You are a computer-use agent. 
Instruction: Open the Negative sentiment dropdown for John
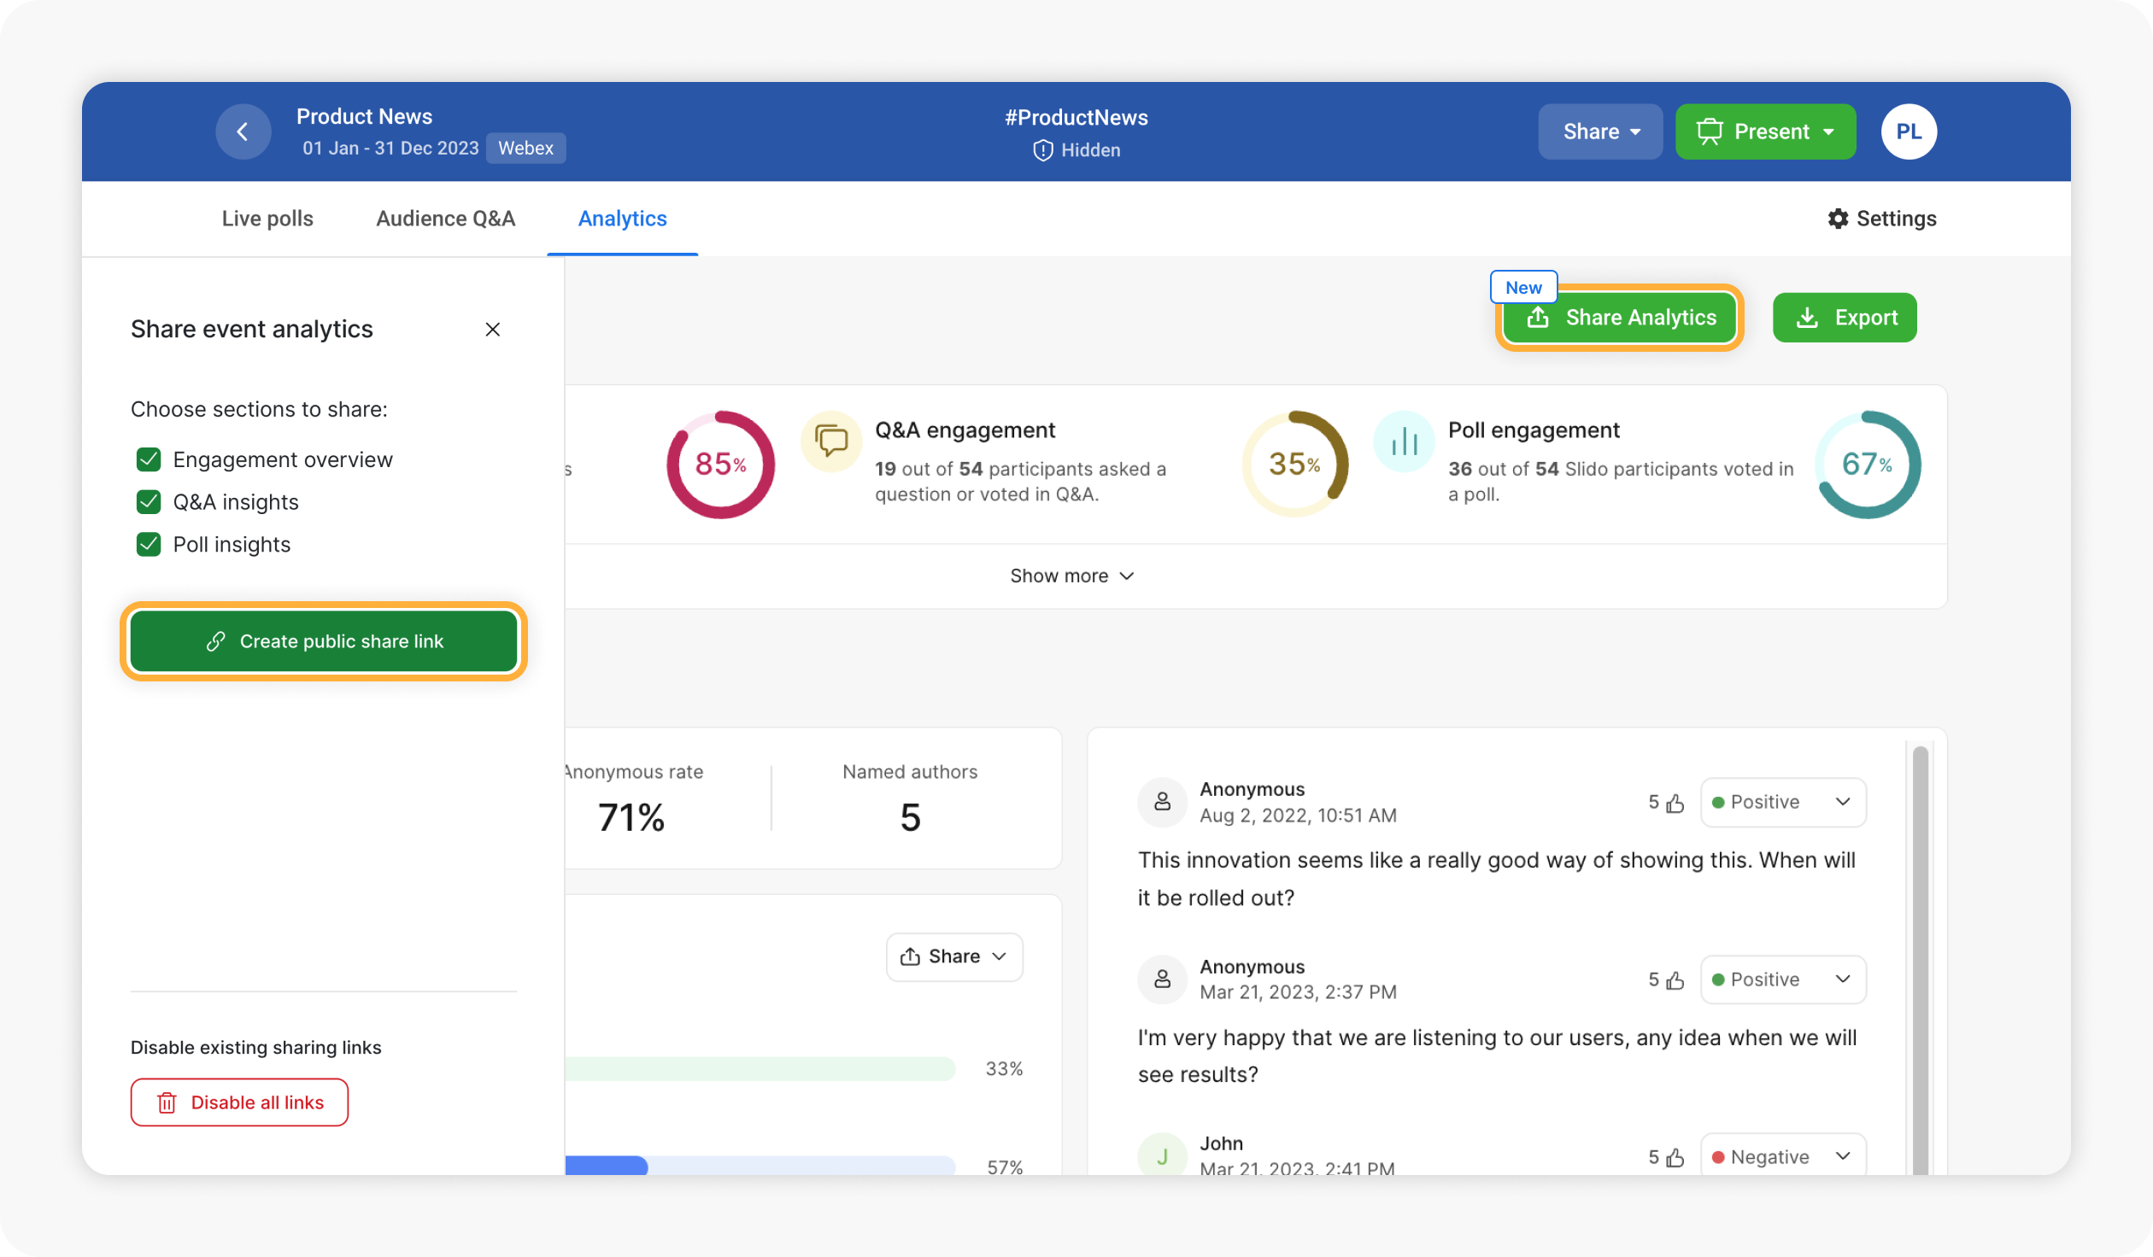(1783, 1155)
